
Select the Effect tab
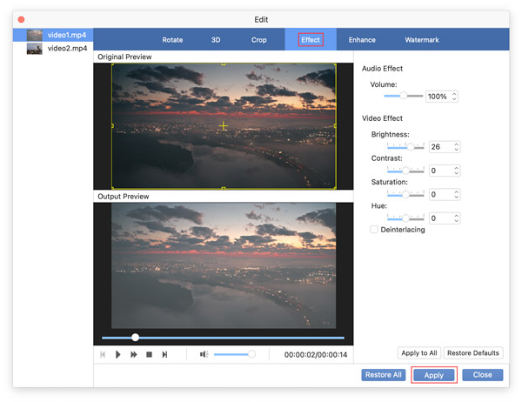click(x=311, y=40)
